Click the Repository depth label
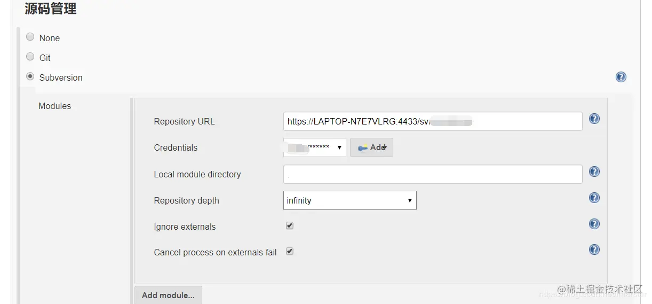Image resolution: width=652 pixels, height=304 pixels. (186, 200)
